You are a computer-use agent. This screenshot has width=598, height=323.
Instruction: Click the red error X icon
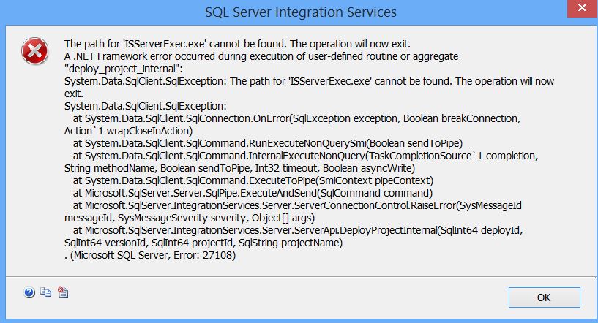(33, 50)
